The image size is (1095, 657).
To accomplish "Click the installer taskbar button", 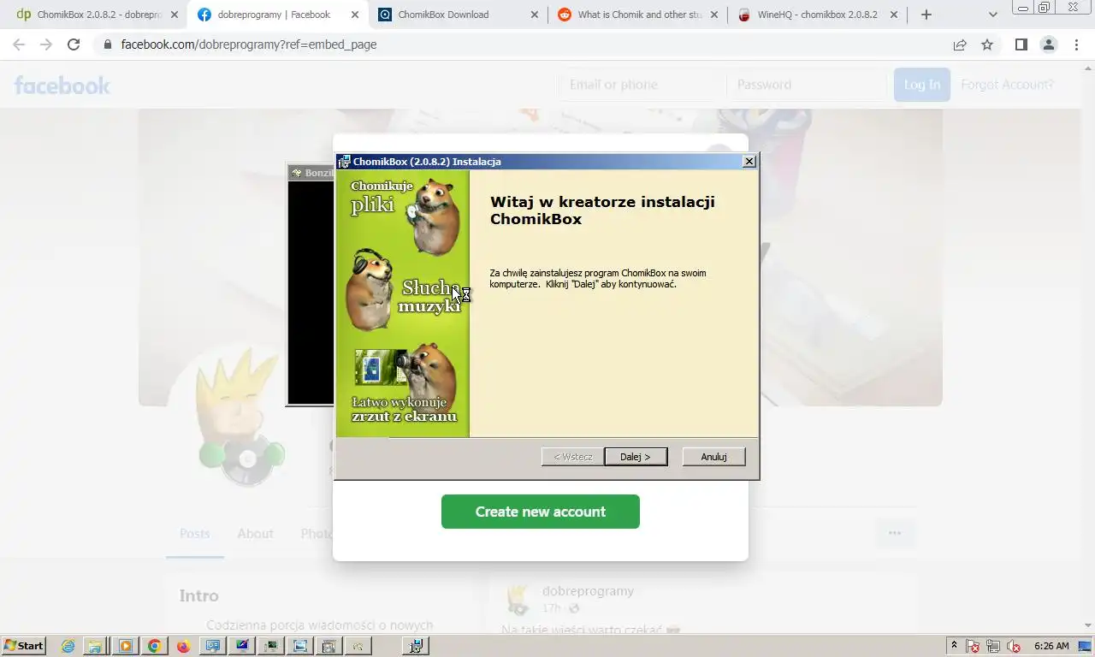I will (417, 646).
